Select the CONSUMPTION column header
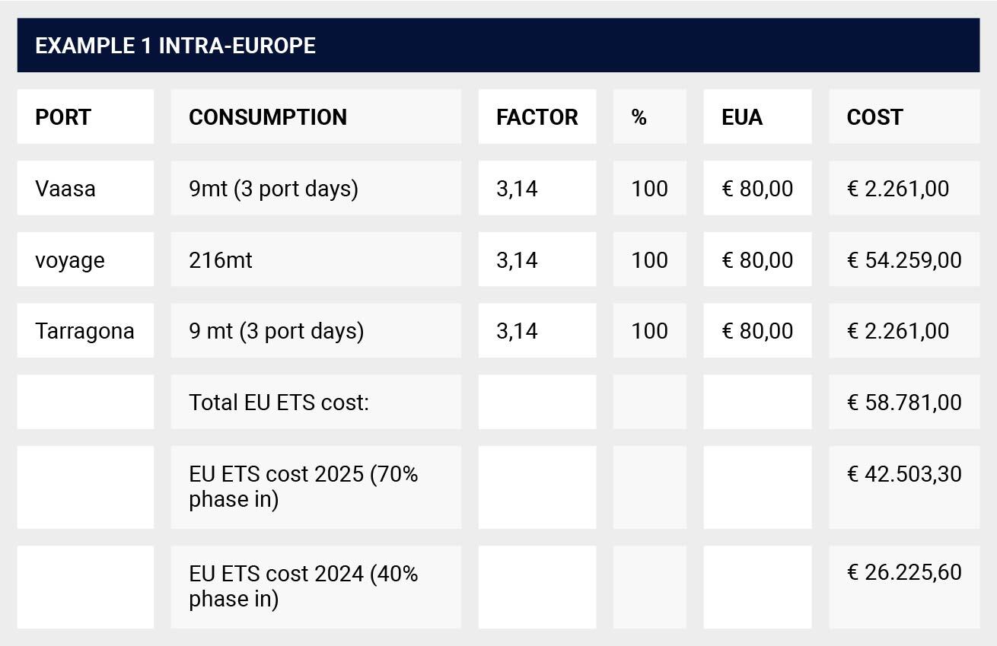The image size is (997, 646). tap(316, 116)
